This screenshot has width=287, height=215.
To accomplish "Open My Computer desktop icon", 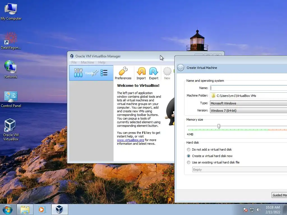I will [x=11, y=11].
